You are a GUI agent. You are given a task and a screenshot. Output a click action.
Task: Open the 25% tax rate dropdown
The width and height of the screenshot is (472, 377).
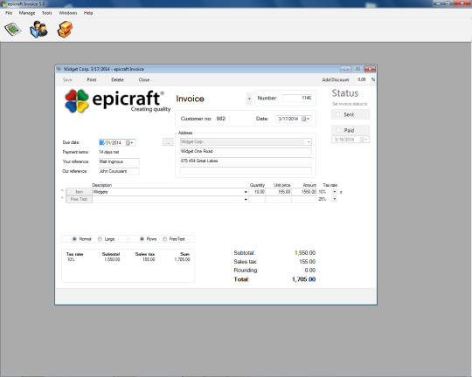click(x=334, y=199)
